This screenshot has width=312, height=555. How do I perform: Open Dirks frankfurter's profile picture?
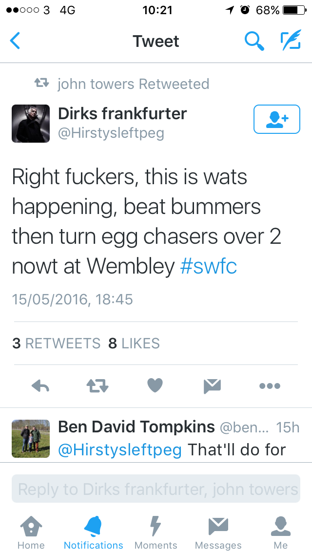pos(31,124)
